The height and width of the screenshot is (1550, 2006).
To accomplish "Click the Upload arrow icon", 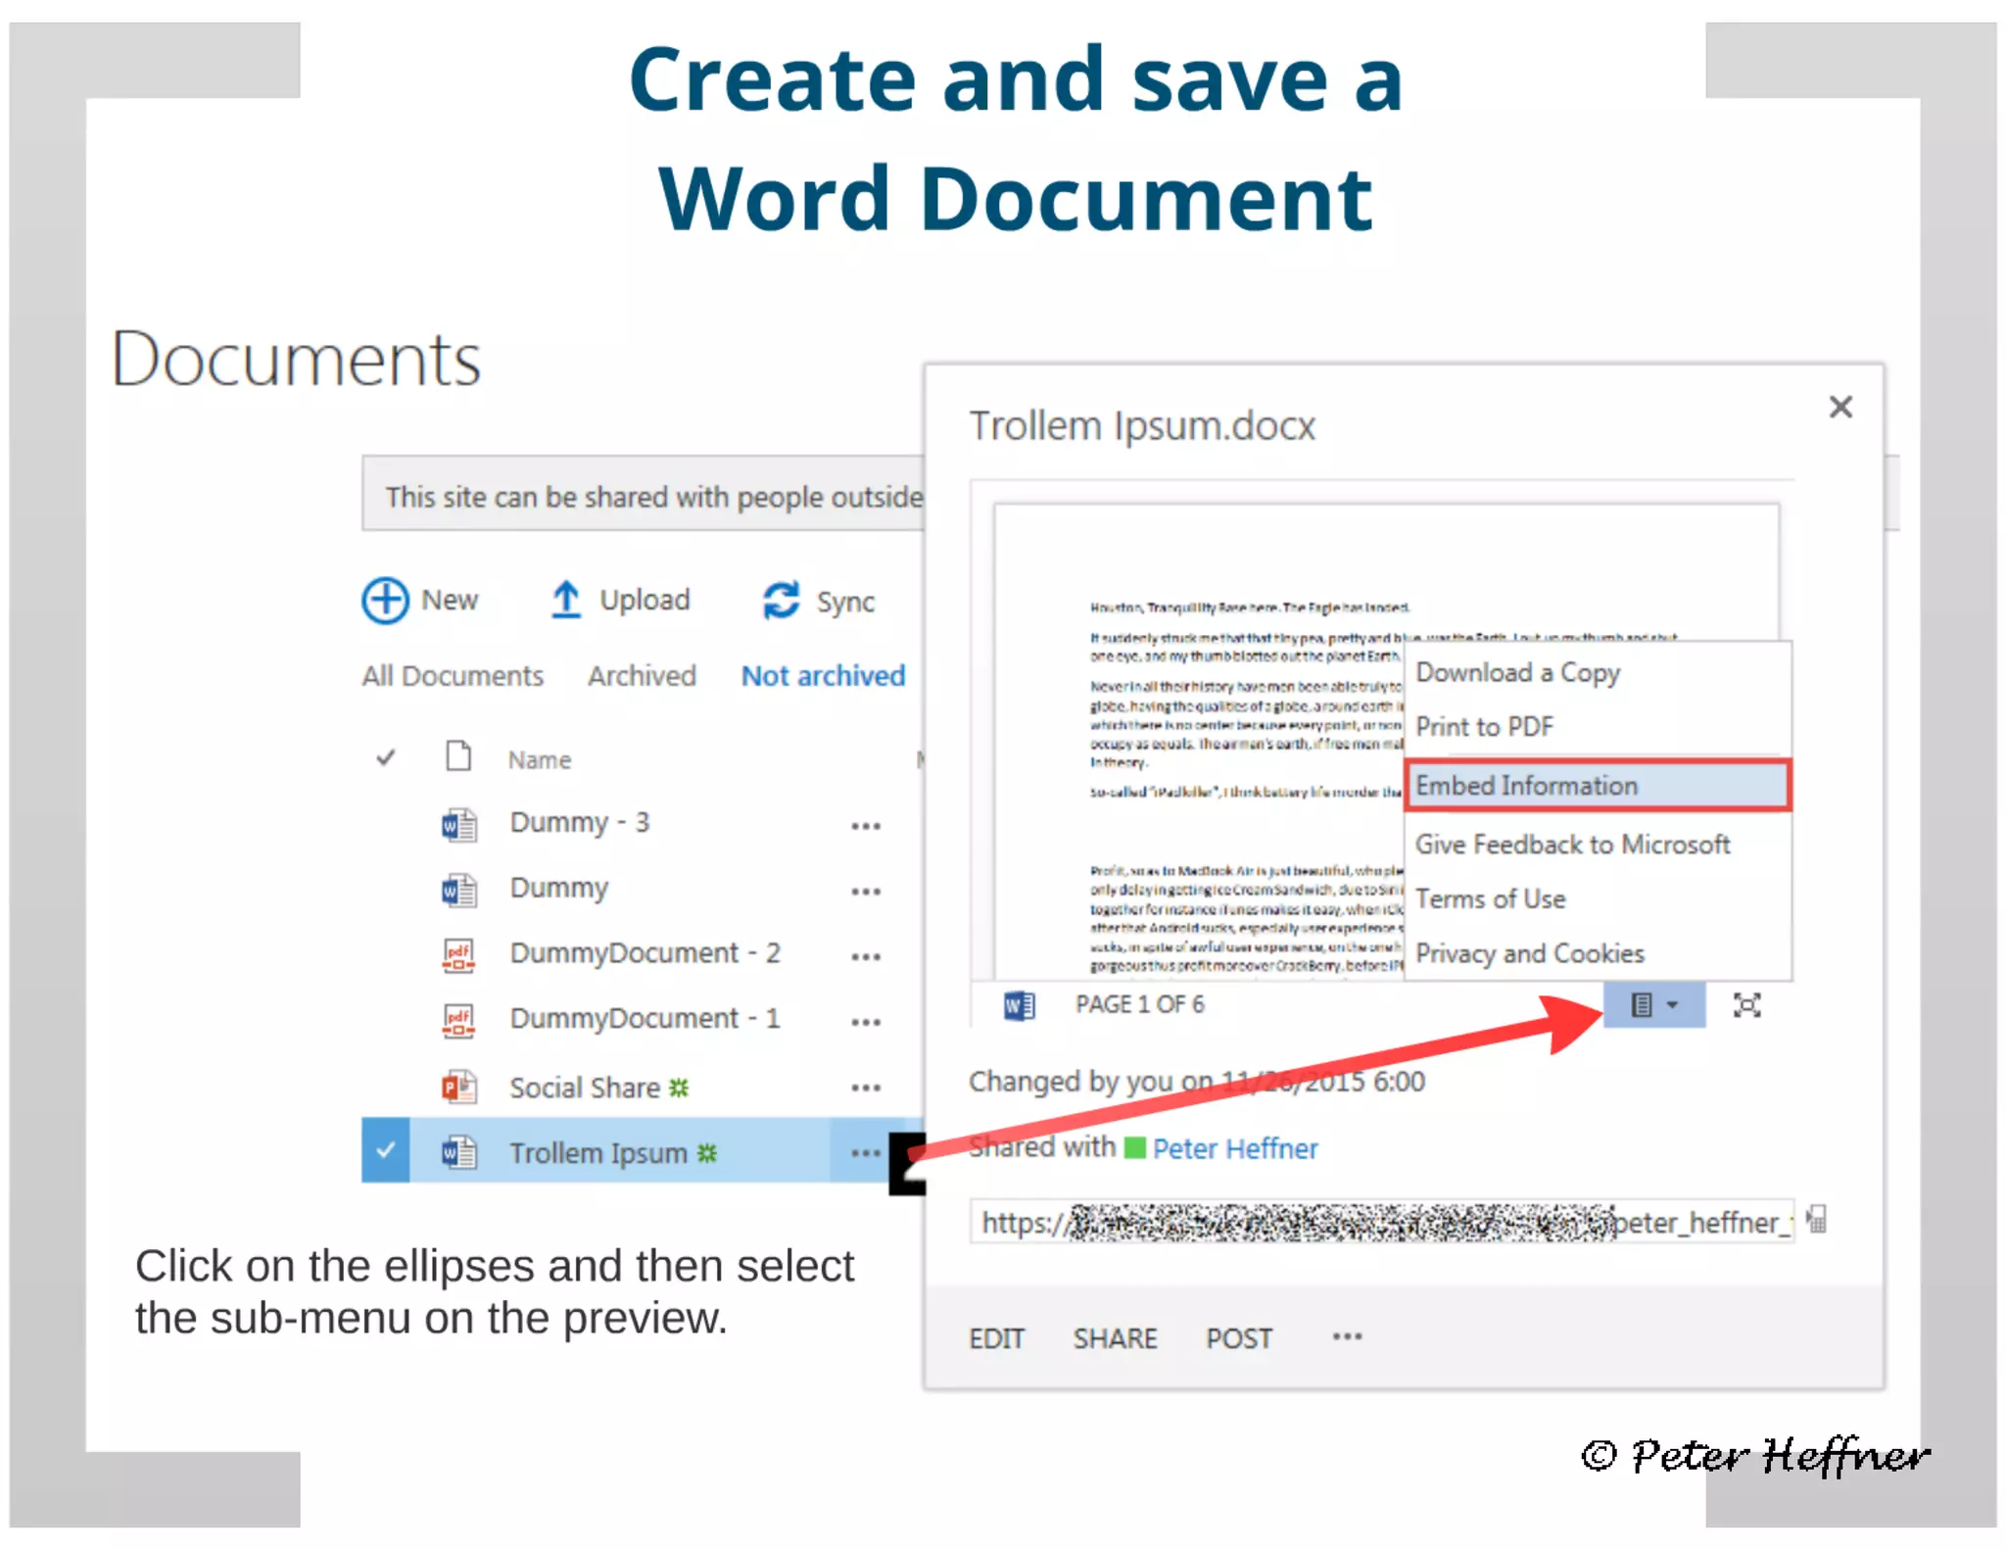I will click(565, 600).
